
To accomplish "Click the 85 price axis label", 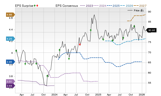I will [149, 22].
